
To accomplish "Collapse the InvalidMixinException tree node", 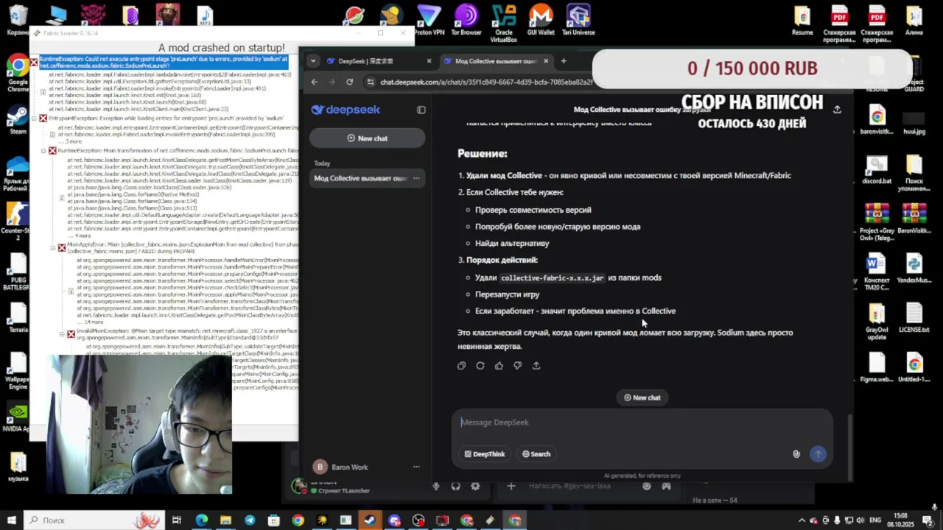I will 62,334.
